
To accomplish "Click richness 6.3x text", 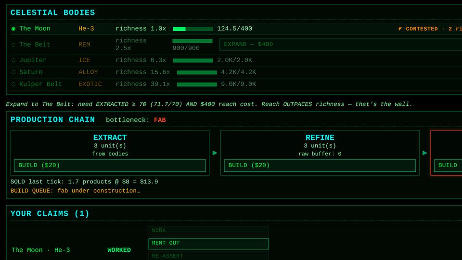I will (x=141, y=60).
